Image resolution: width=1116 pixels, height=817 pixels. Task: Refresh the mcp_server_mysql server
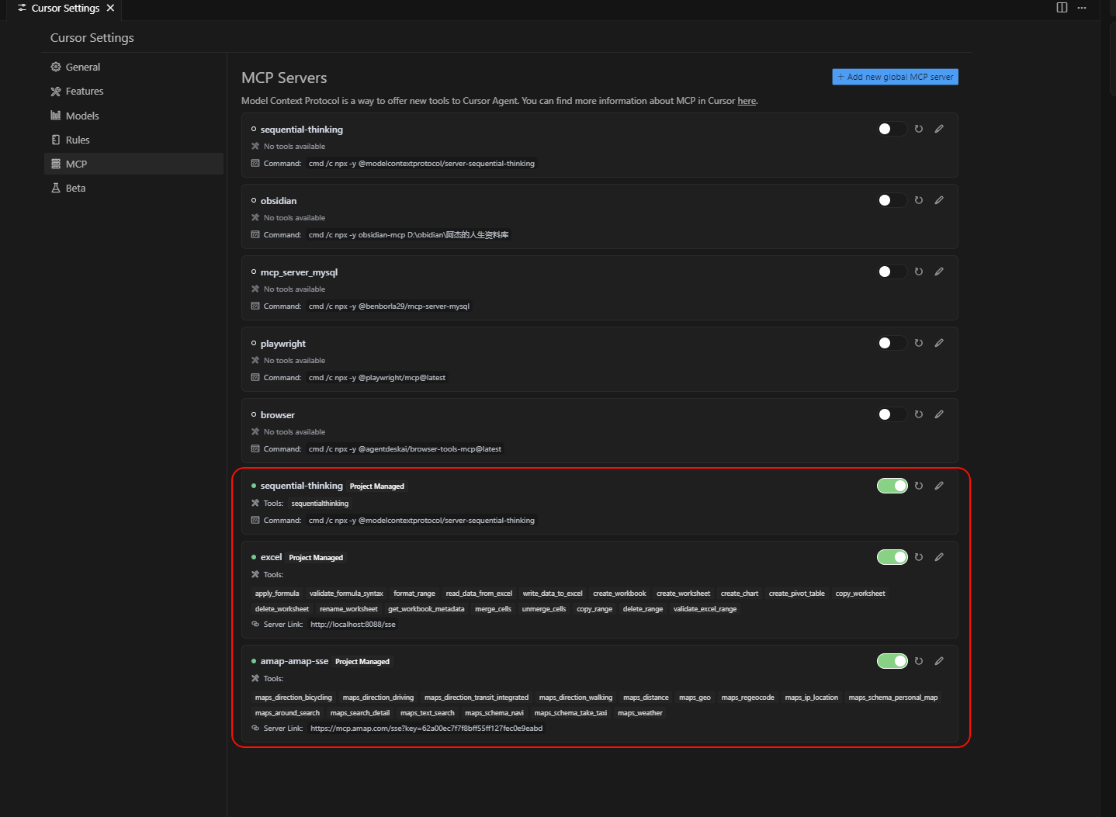(919, 272)
